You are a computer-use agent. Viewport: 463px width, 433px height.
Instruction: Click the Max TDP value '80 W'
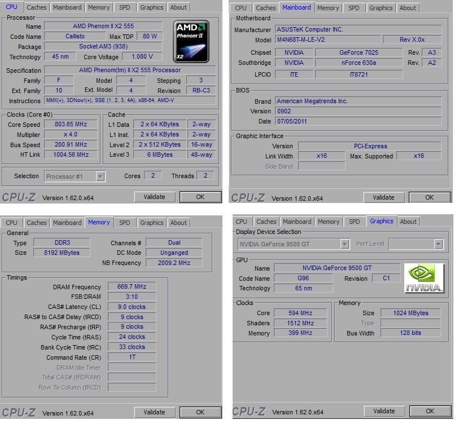pos(150,36)
